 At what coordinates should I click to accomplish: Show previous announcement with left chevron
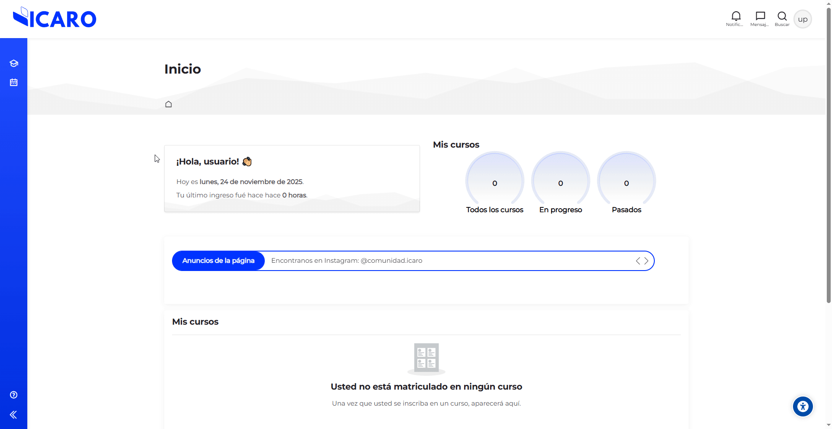click(x=638, y=261)
